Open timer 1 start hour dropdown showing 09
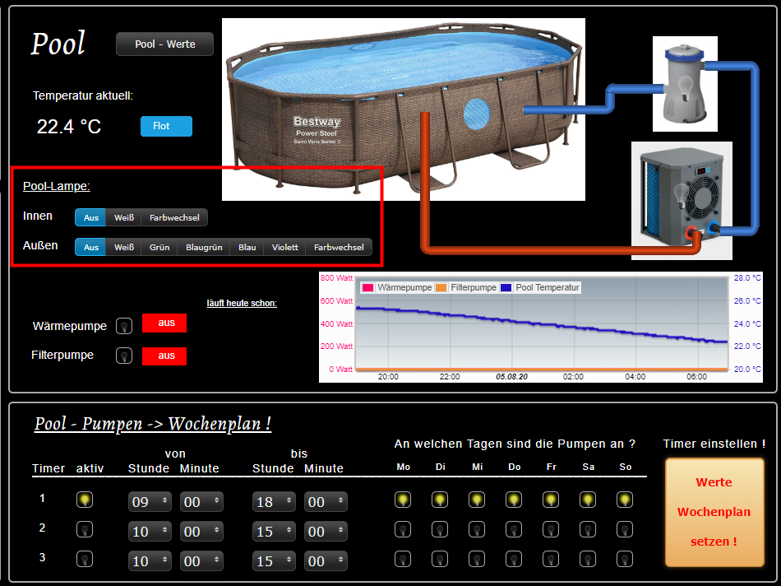Viewport: 781px width, 586px height. pyautogui.click(x=150, y=502)
